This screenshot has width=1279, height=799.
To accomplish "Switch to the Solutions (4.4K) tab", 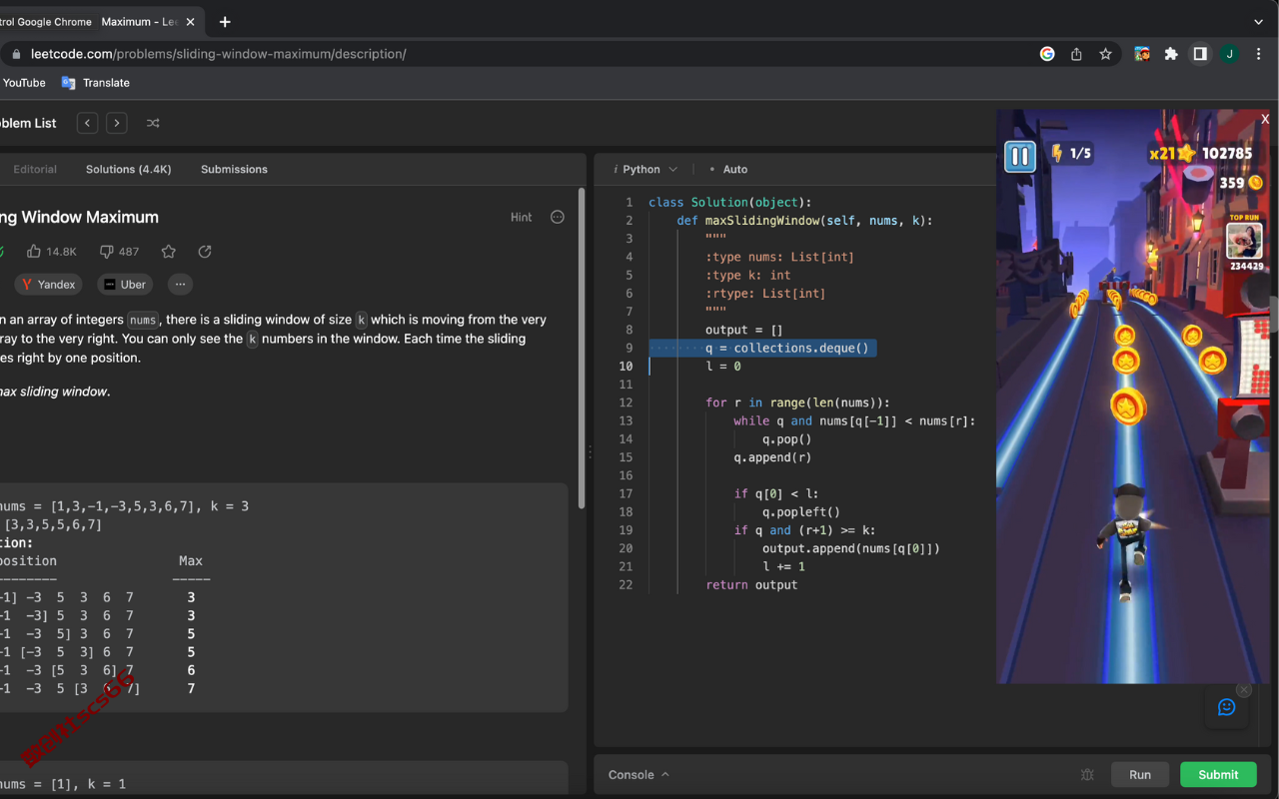I will [x=129, y=170].
